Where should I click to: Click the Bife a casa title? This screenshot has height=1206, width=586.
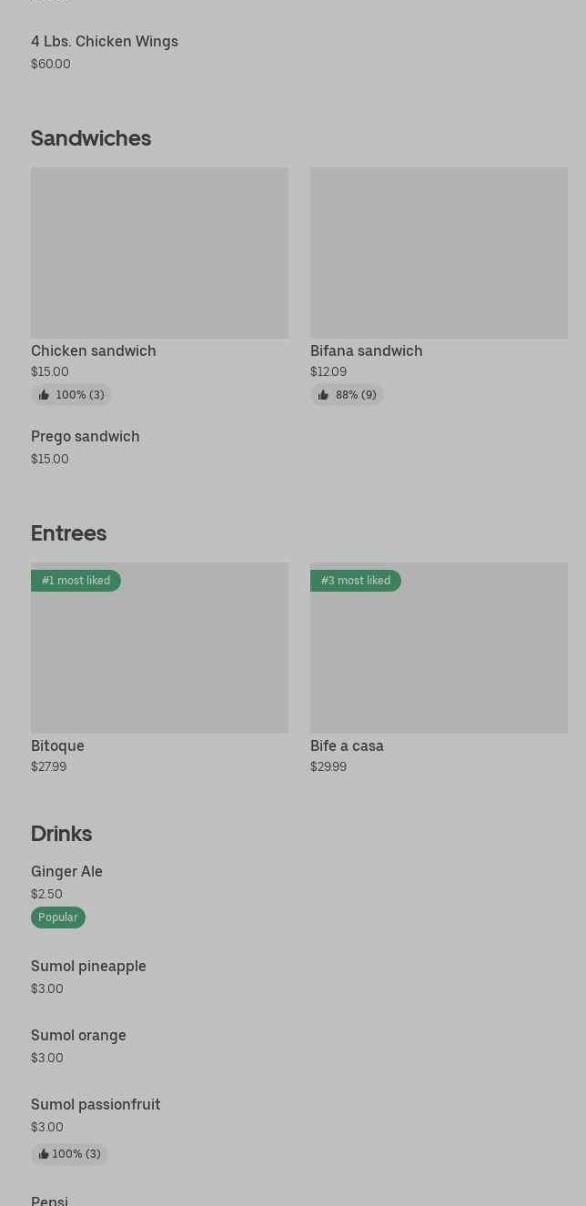tap(347, 746)
